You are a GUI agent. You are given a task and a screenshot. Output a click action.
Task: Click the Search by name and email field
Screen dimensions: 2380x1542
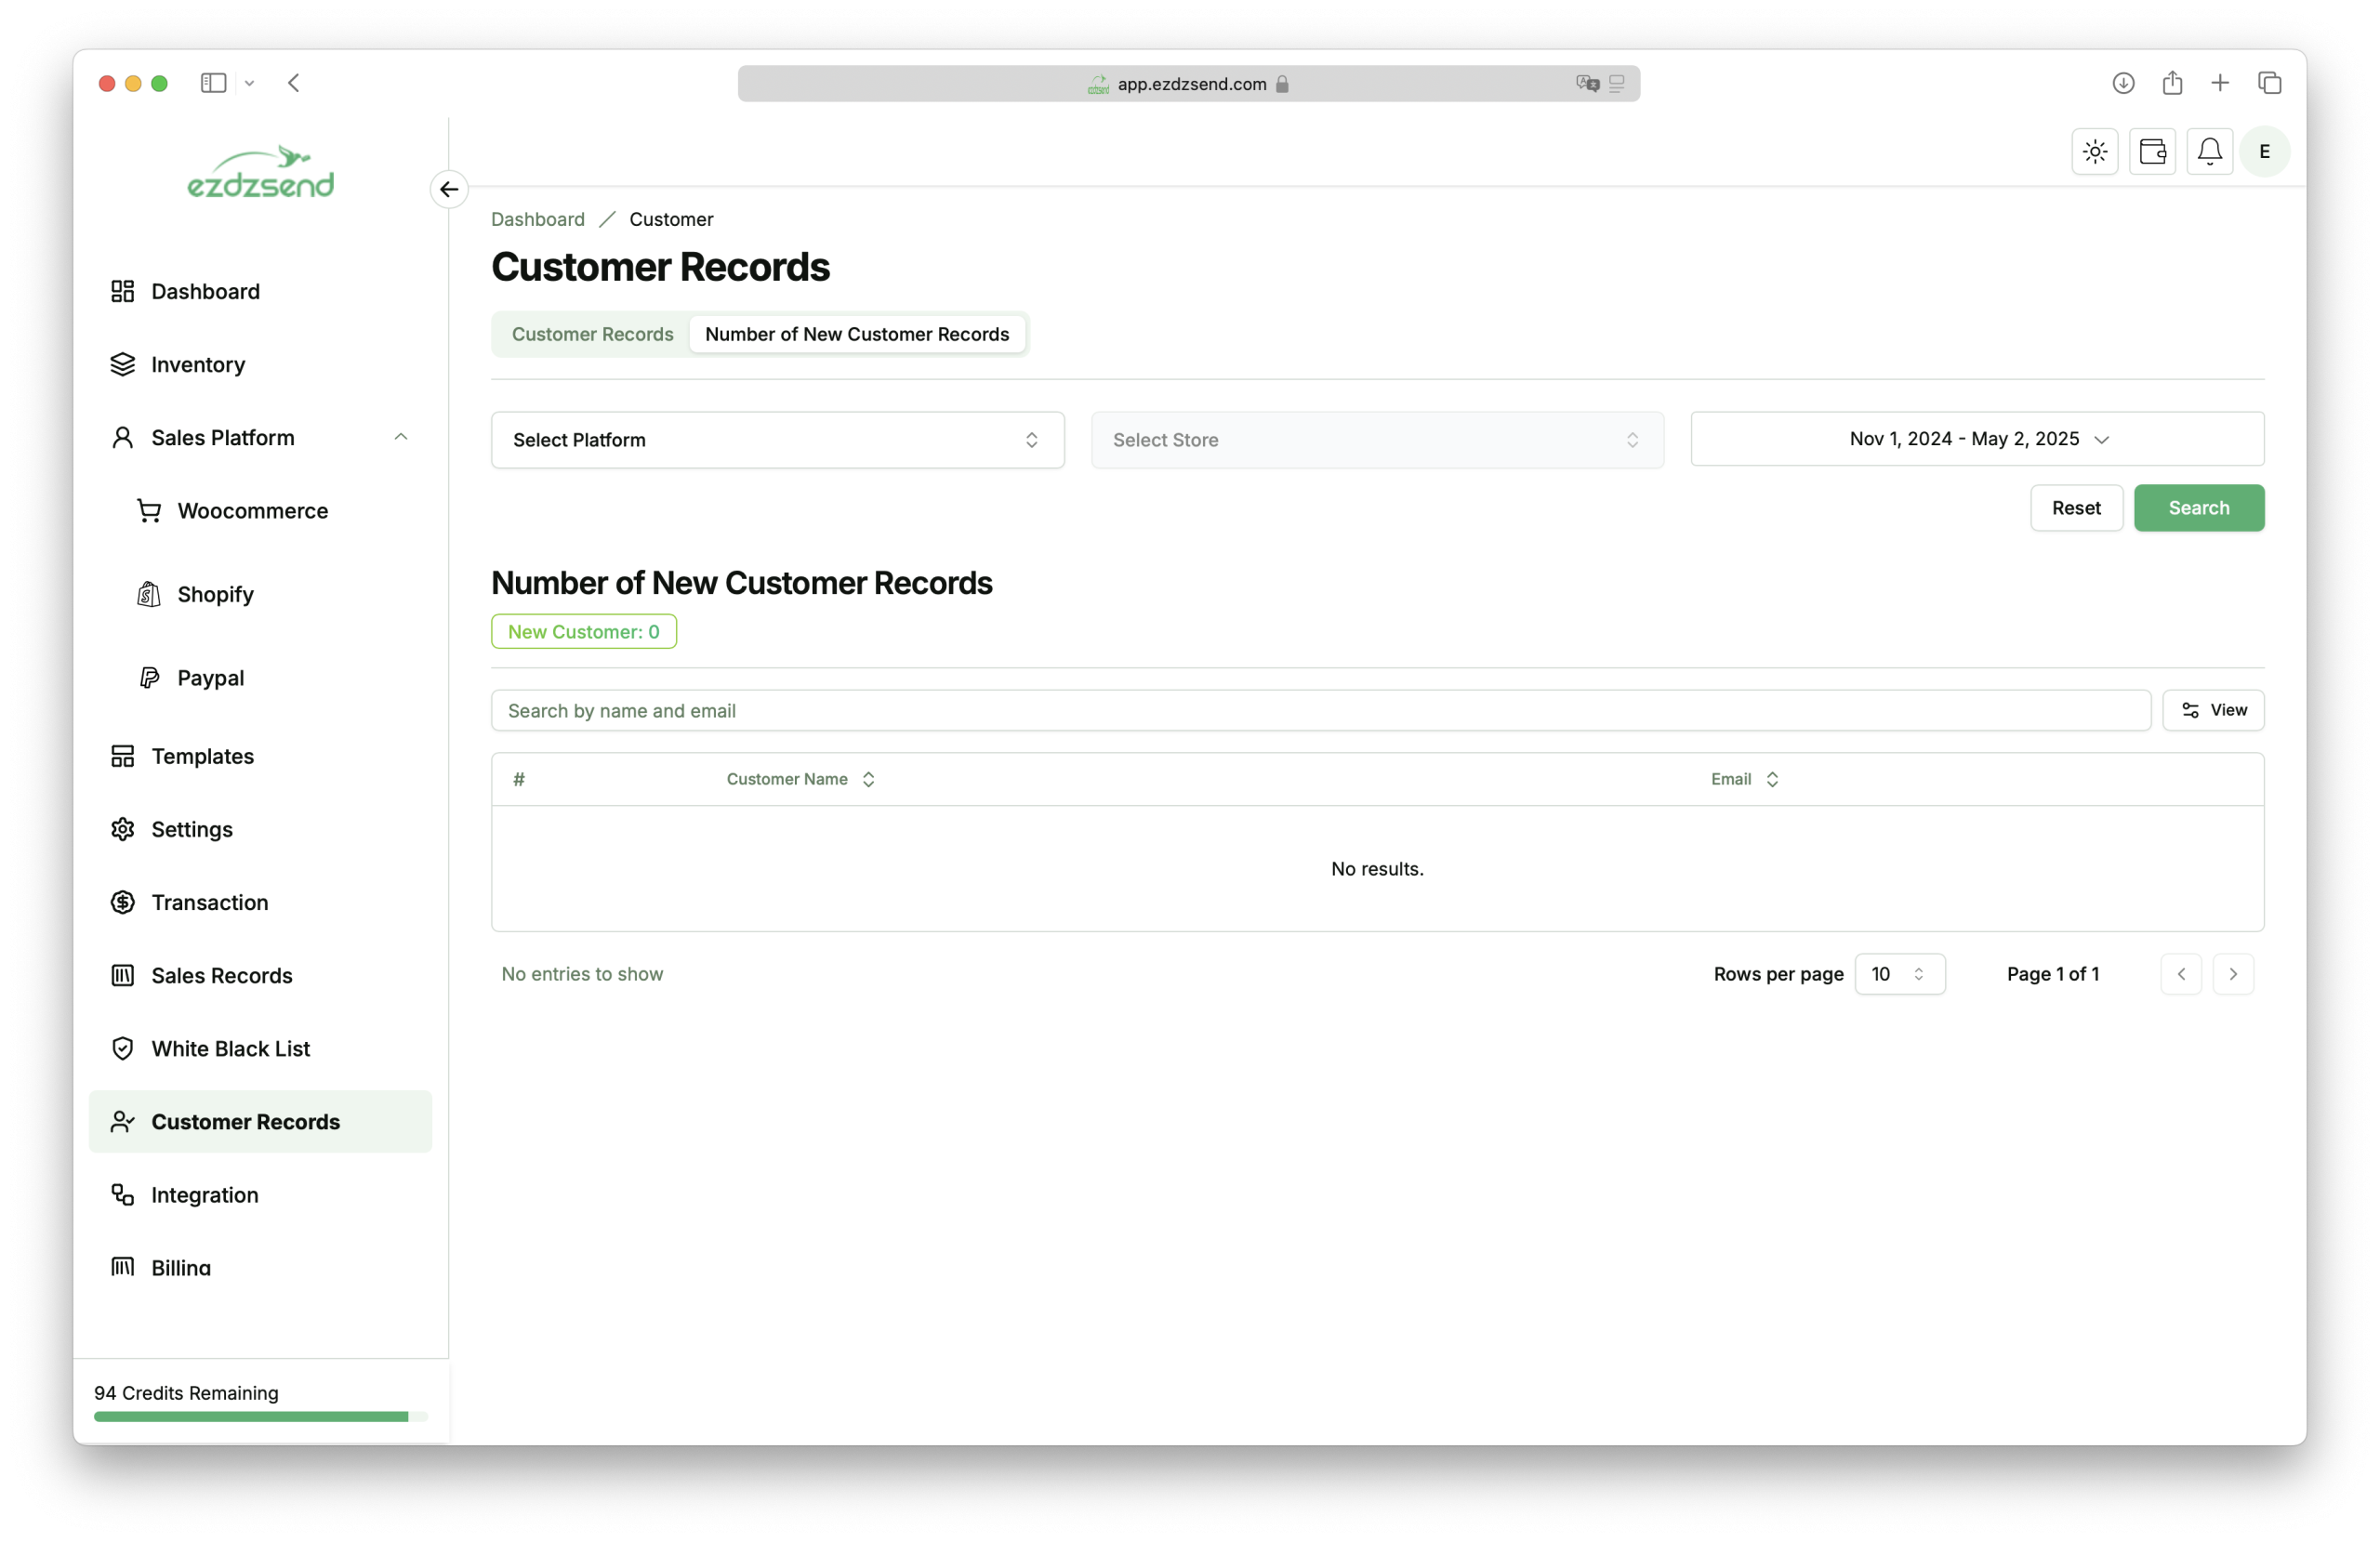pos(1320,710)
